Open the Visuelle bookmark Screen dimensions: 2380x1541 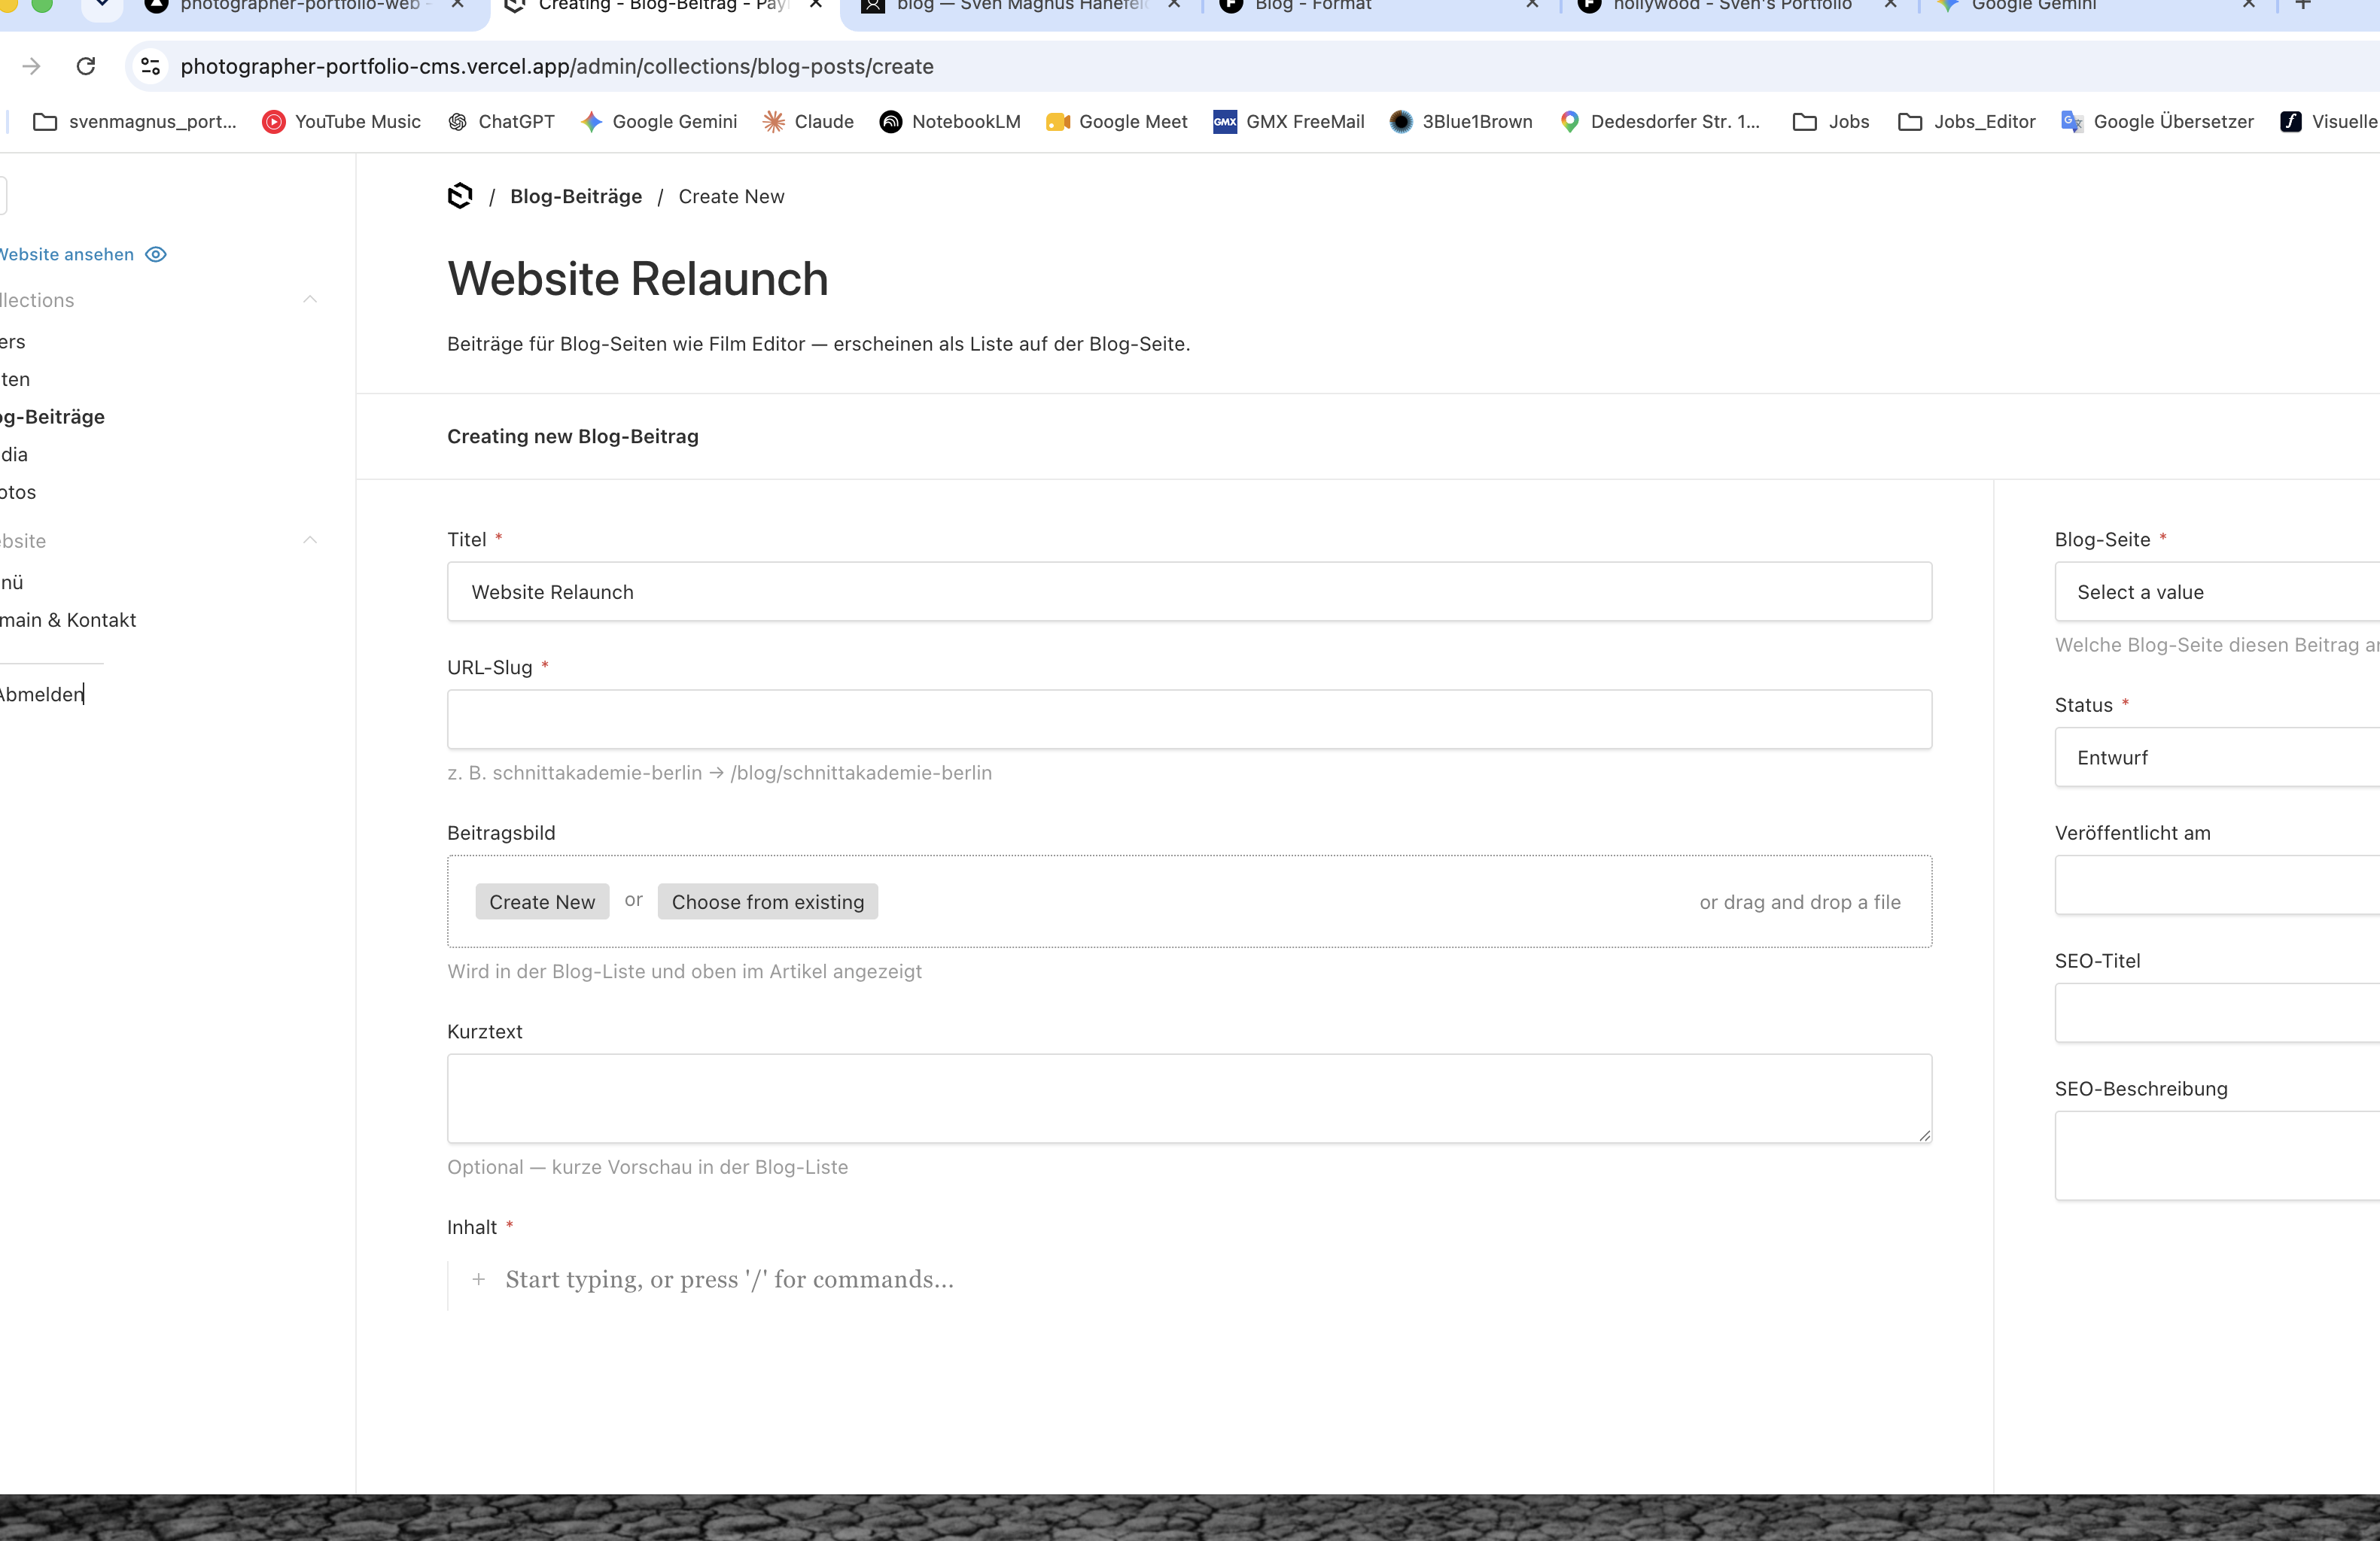tap(2329, 122)
